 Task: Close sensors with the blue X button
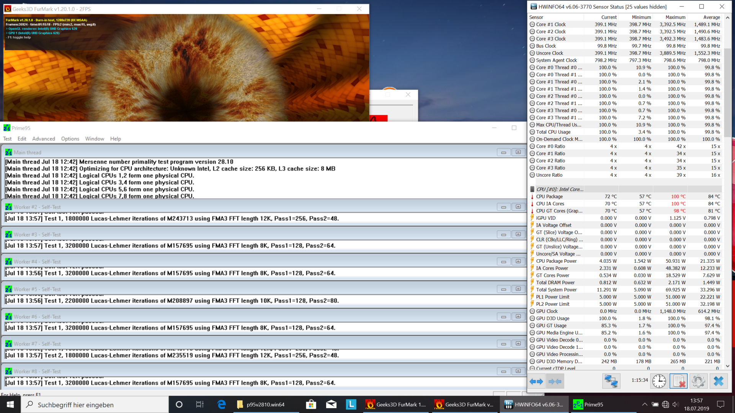click(719, 381)
